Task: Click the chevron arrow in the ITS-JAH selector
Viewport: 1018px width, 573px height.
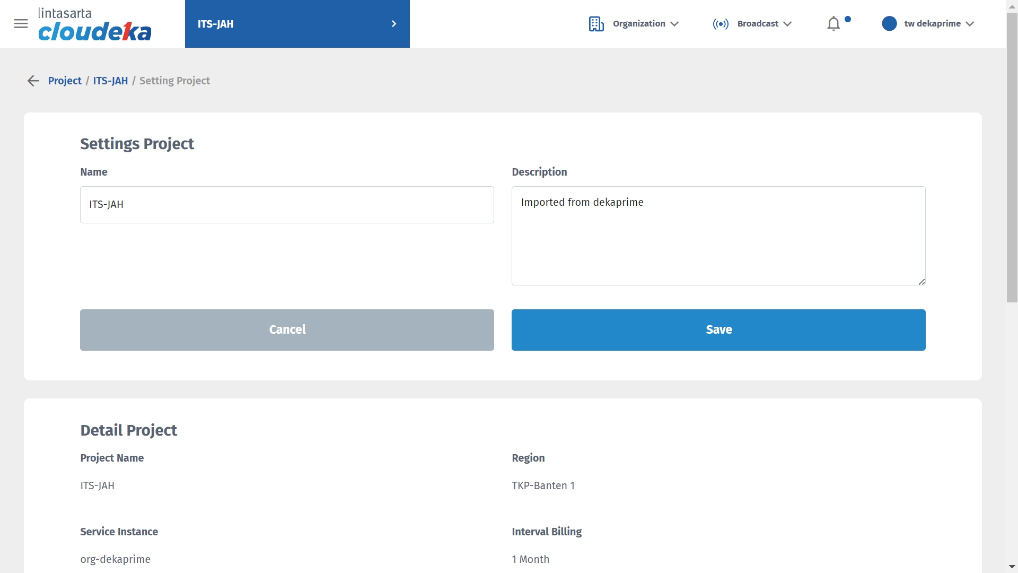Action: point(394,24)
